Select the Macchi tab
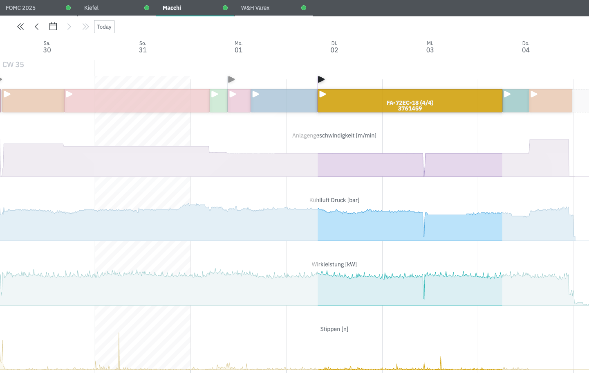Viewport: 589px width, 383px height. pyautogui.click(x=172, y=8)
